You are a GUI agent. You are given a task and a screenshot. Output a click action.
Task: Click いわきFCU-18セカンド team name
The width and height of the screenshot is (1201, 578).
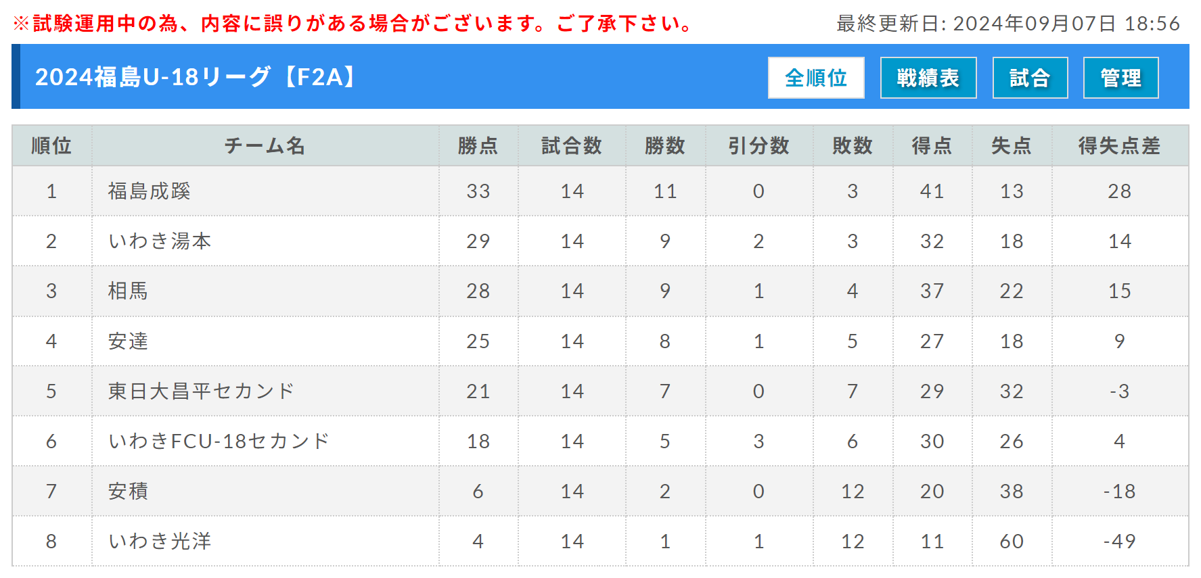[x=219, y=441]
